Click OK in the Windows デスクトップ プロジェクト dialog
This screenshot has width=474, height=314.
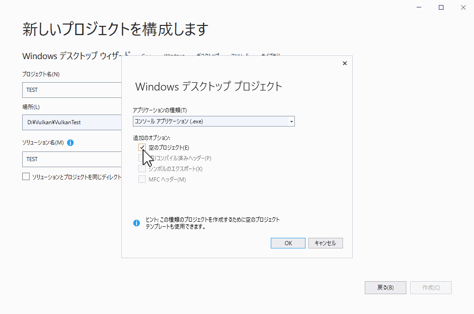point(288,243)
